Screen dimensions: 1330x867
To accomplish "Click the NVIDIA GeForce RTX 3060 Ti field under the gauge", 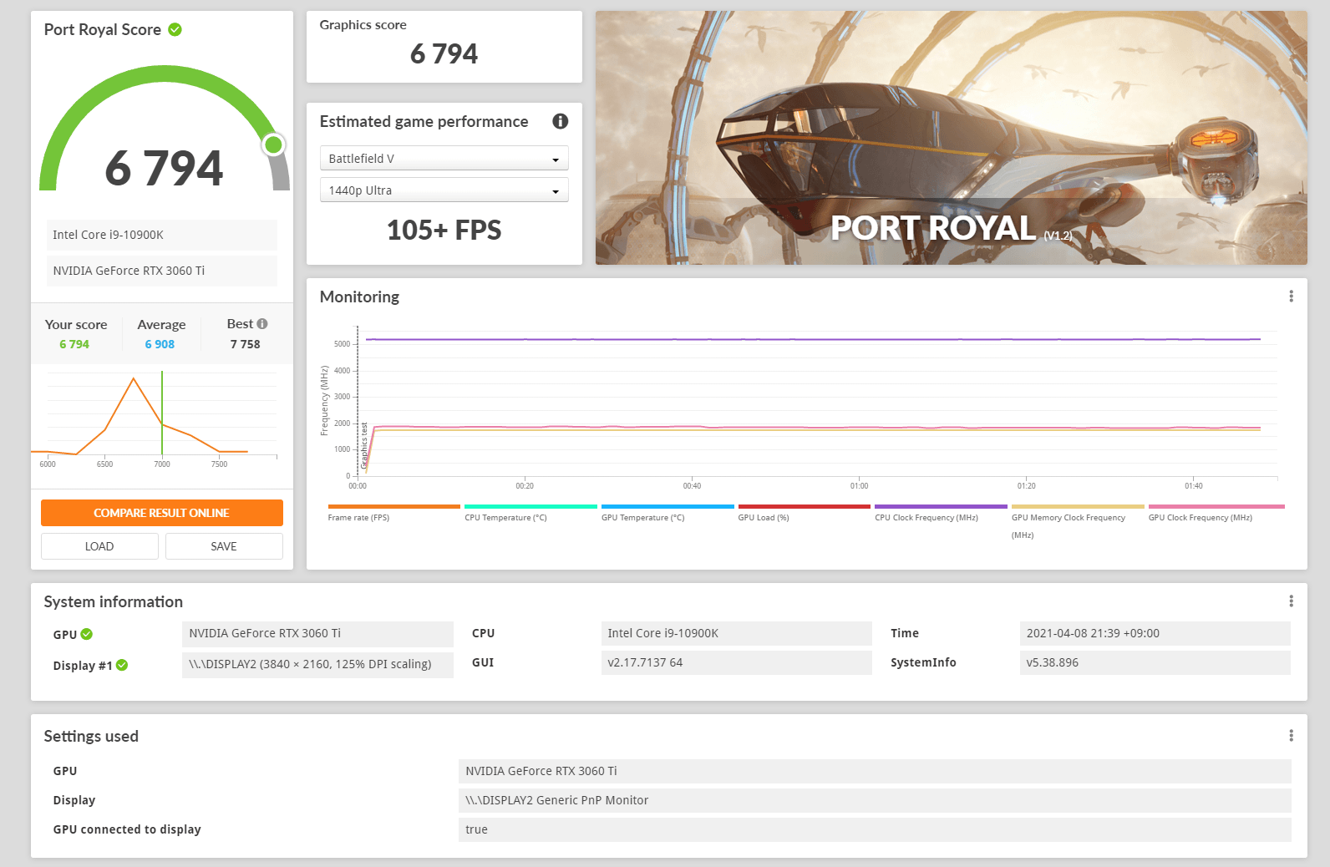I will (x=162, y=271).
